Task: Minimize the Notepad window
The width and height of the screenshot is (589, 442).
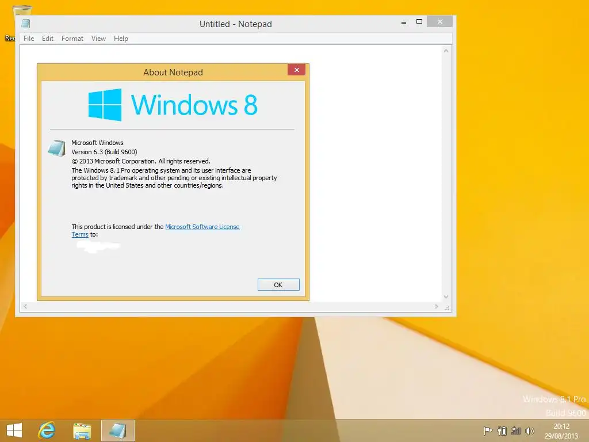Action: [404, 22]
